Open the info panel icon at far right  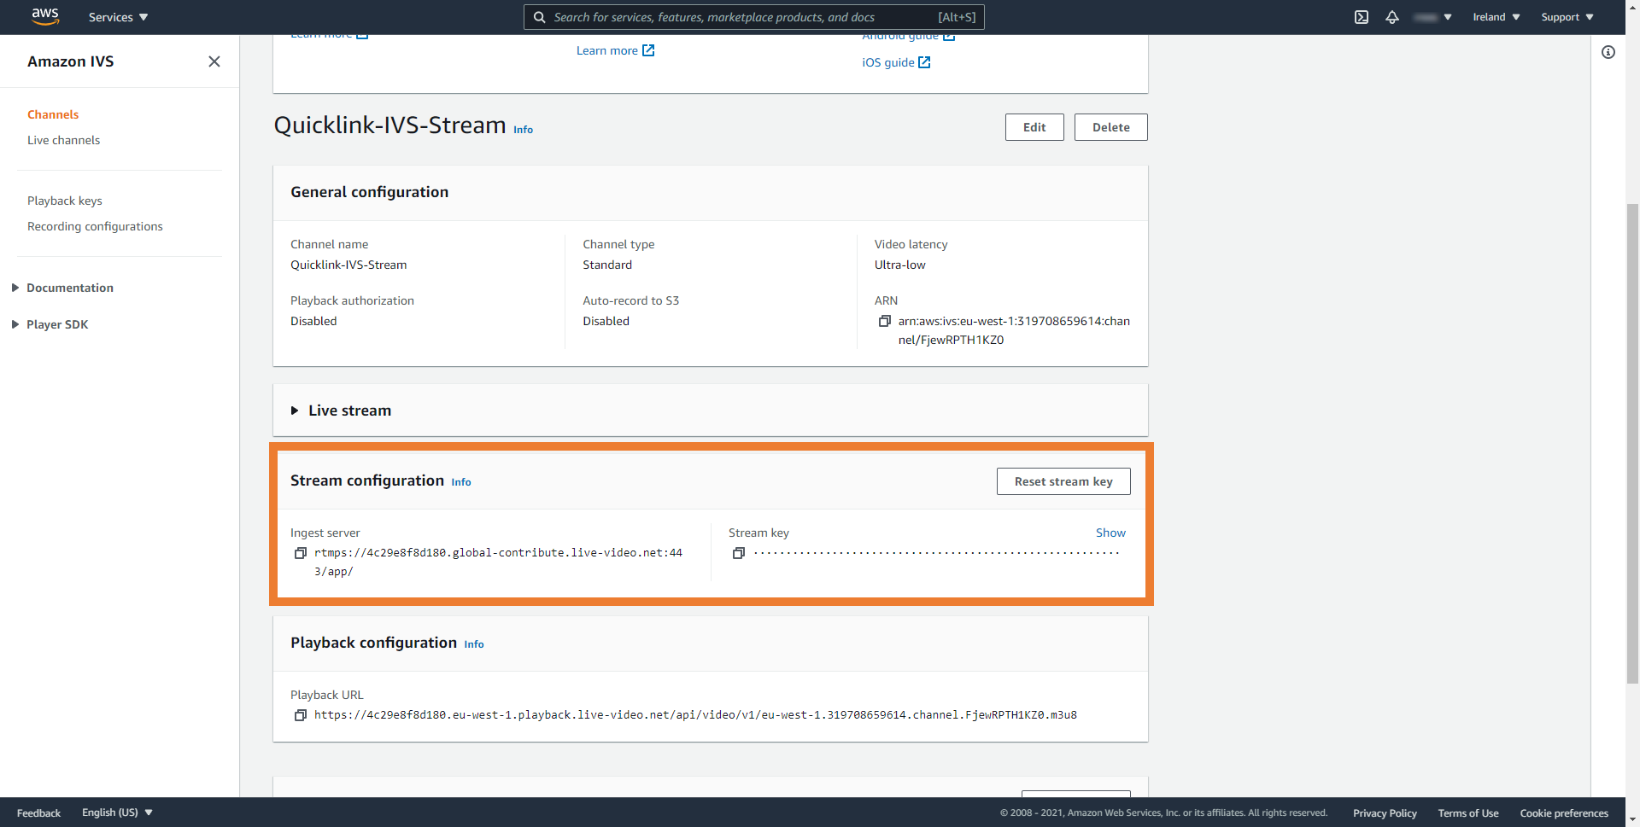1608,52
